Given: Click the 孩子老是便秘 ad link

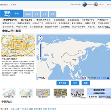Looking at the screenshot, I should pos(27,20).
